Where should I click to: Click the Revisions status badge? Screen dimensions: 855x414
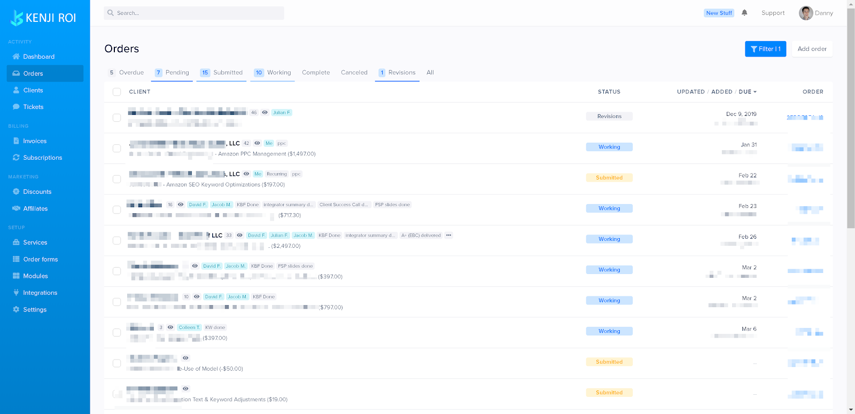pos(609,116)
